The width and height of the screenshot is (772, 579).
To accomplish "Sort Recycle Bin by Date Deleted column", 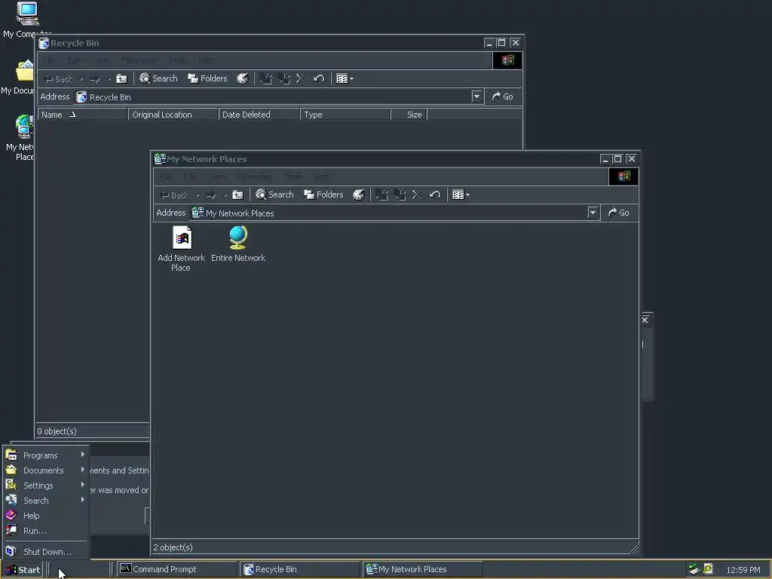I will (x=259, y=115).
